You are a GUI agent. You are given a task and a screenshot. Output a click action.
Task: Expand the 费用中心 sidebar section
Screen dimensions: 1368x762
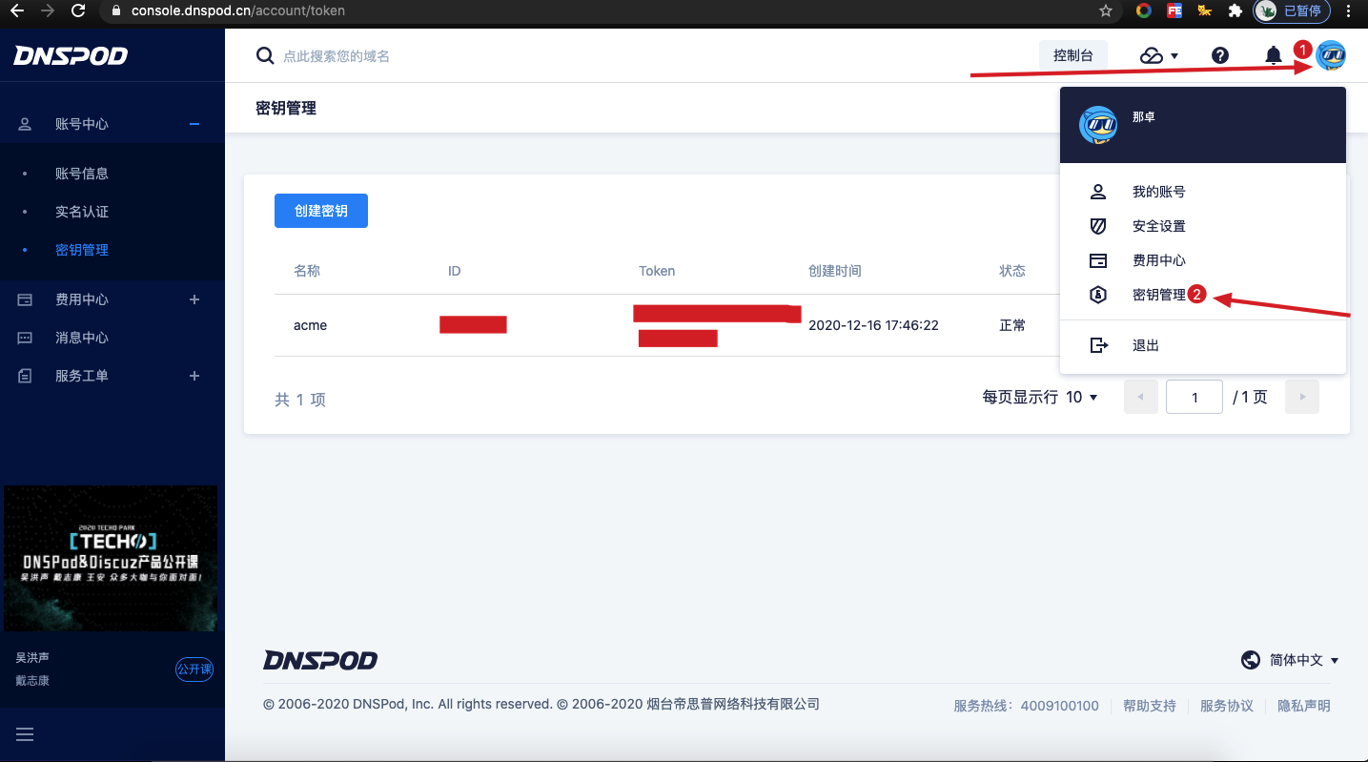[194, 299]
